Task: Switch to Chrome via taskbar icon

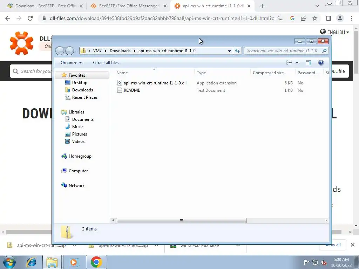Action: pos(96,262)
